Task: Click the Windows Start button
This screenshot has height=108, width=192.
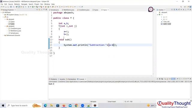Action: coord(3,105)
